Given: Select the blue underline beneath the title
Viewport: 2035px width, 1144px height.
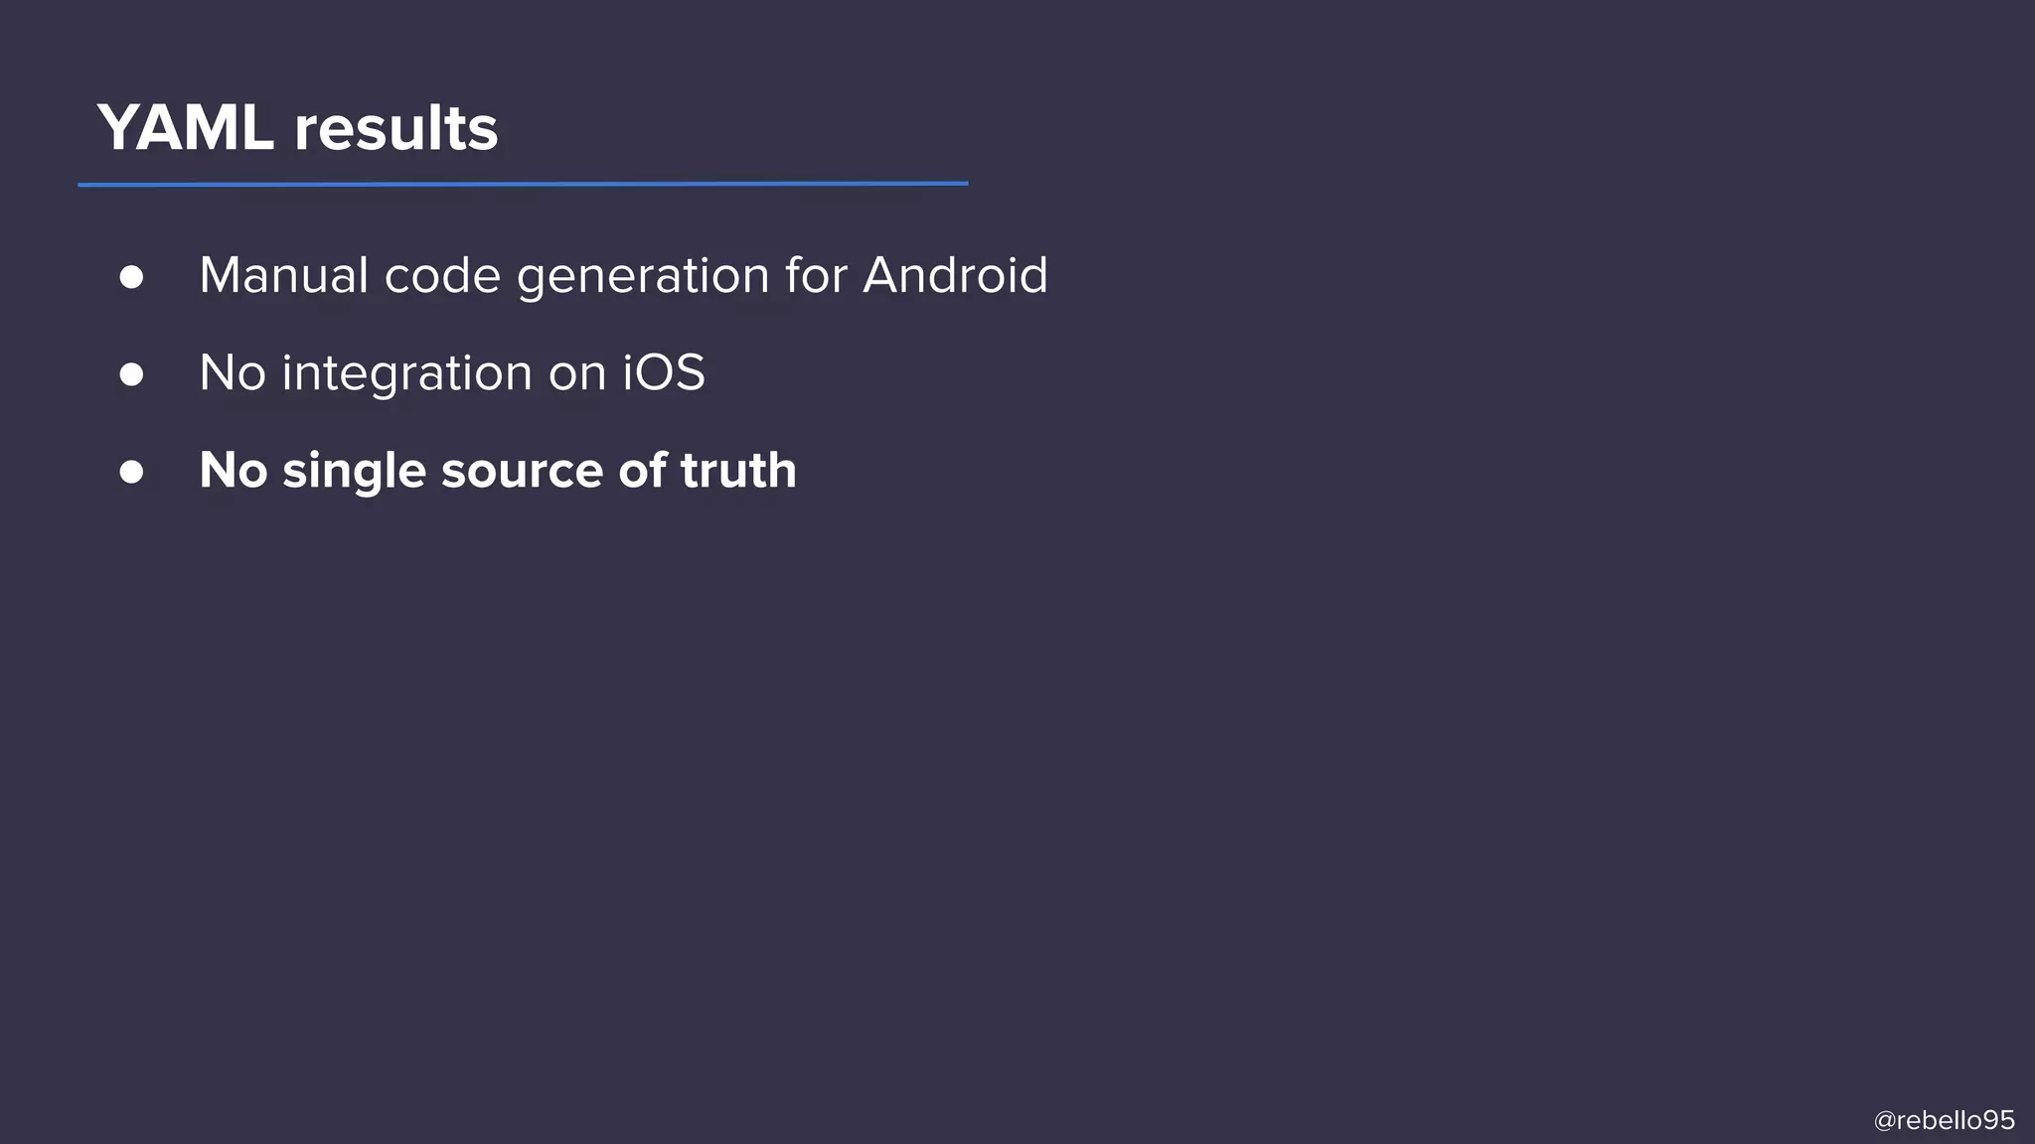Looking at the screenshot, I should click(x=523, y=184).
